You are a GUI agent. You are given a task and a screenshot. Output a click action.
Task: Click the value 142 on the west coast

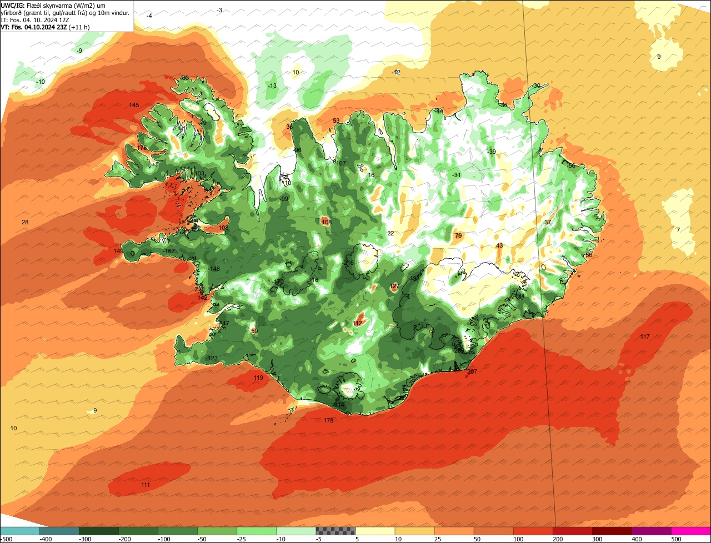tap(202, 298)
